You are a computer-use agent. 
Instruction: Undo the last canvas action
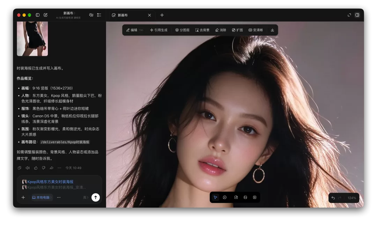[x=333, y=198]
